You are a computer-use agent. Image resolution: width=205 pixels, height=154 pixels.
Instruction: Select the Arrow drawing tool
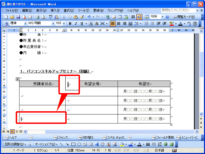[x=67, y=144]
